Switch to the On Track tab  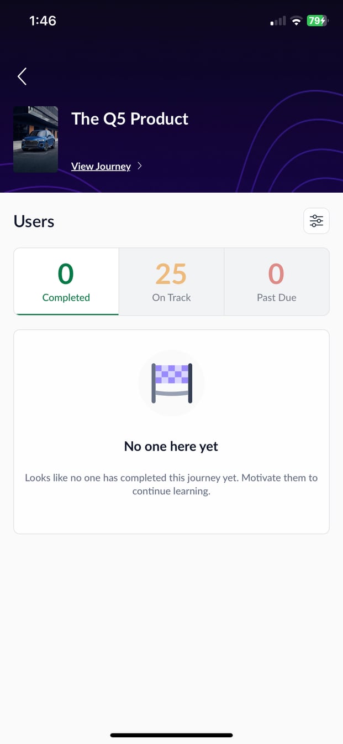[x=171, y=281]
